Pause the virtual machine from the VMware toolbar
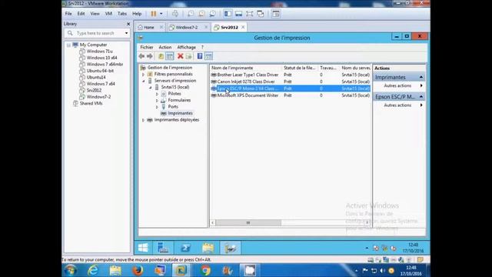Screen dimensions: 492x277 tap(154, 14)
